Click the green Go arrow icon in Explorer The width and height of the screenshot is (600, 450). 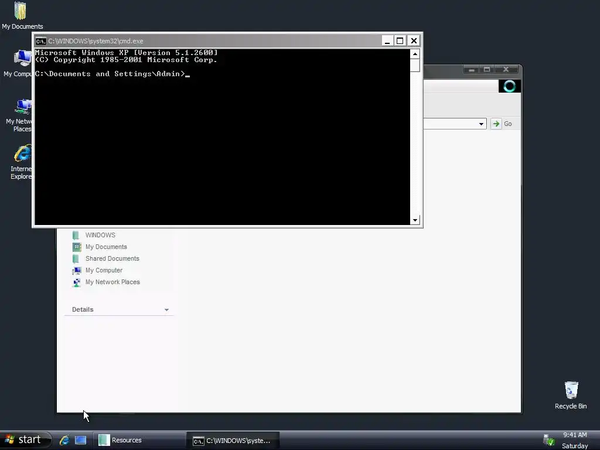tap(496, 124)
